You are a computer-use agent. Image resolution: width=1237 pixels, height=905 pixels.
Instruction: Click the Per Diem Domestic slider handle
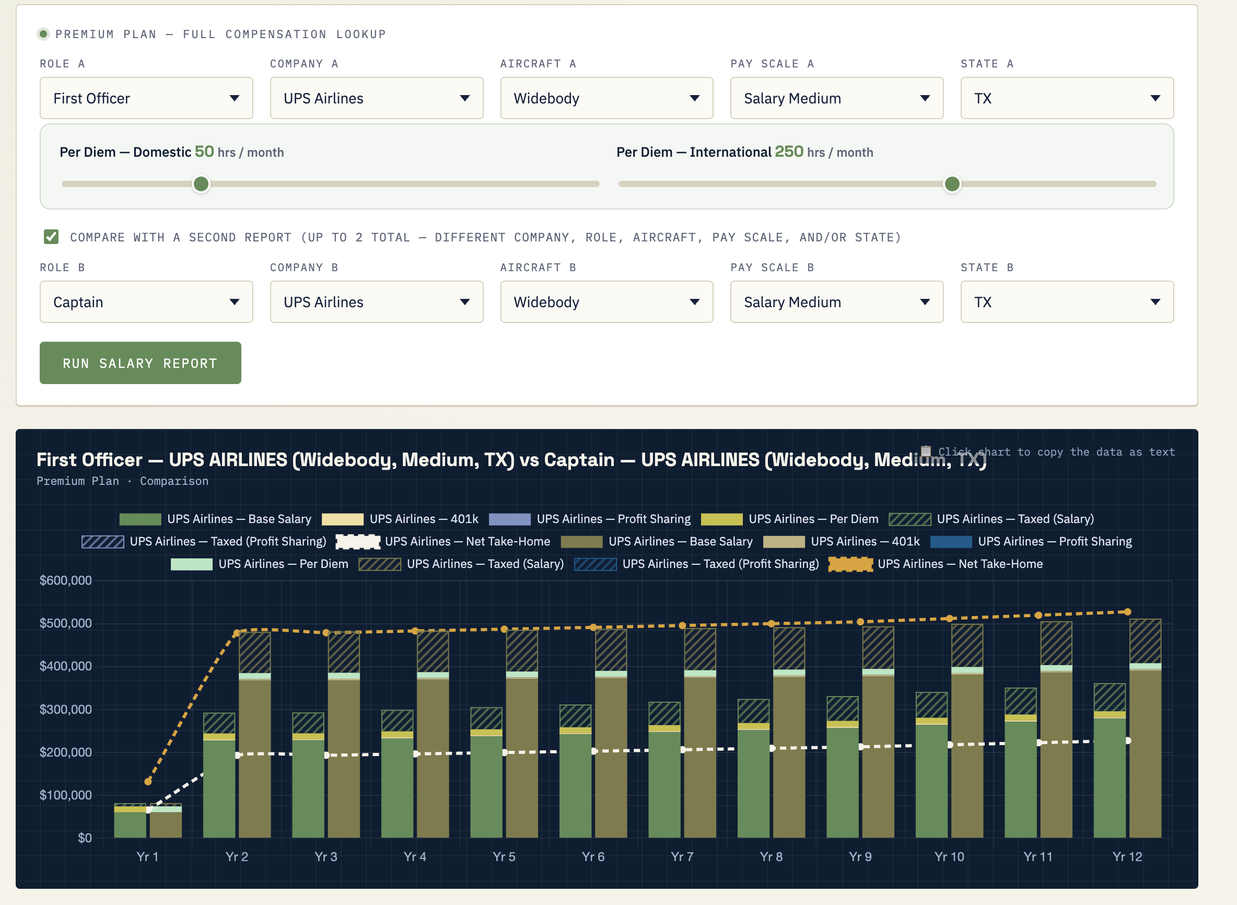201,184
